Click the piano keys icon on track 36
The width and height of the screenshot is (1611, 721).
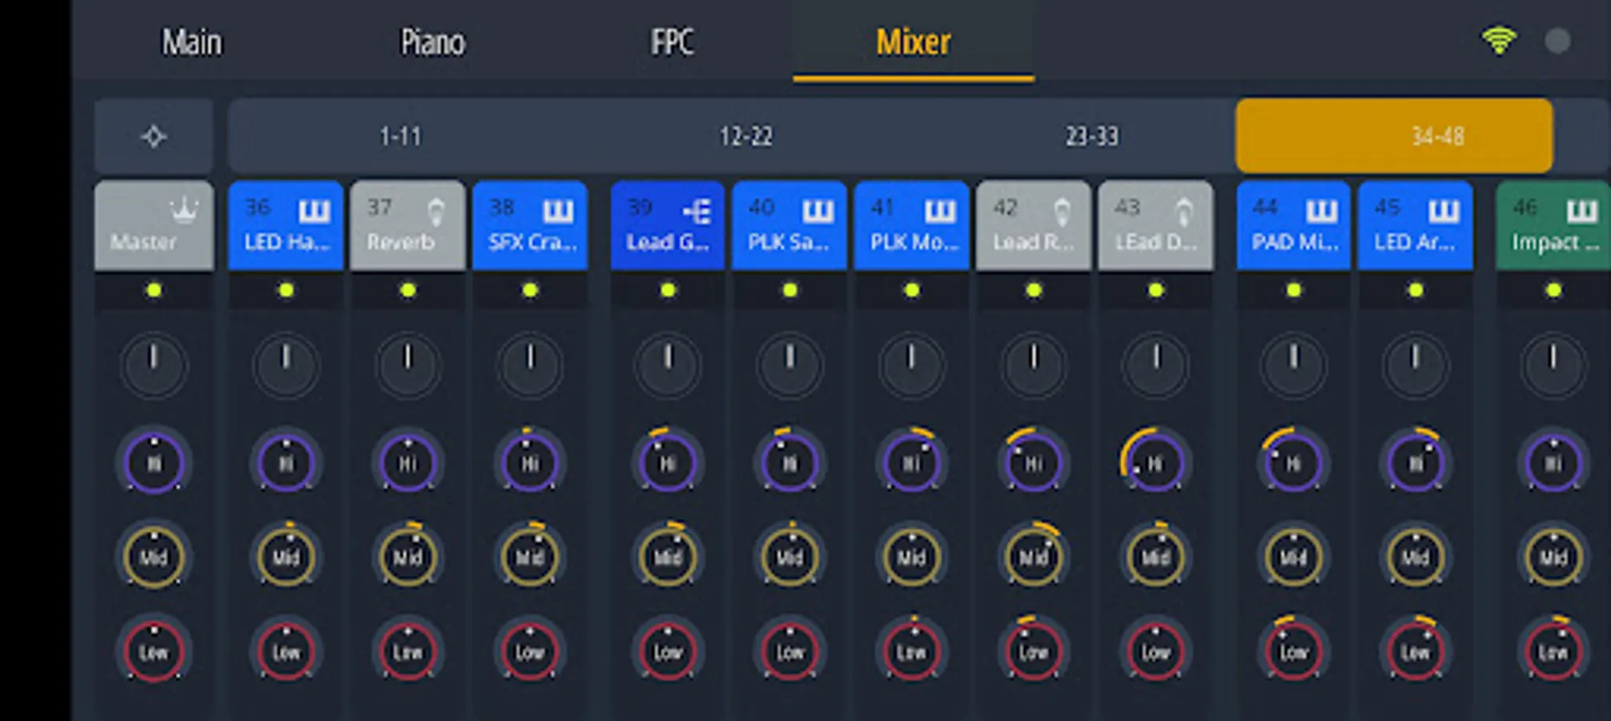tap(314, 211)
